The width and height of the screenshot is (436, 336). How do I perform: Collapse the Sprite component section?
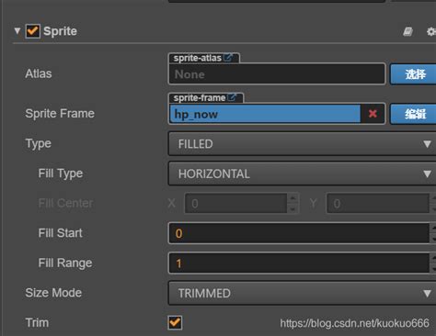click(x=17, y=30)
